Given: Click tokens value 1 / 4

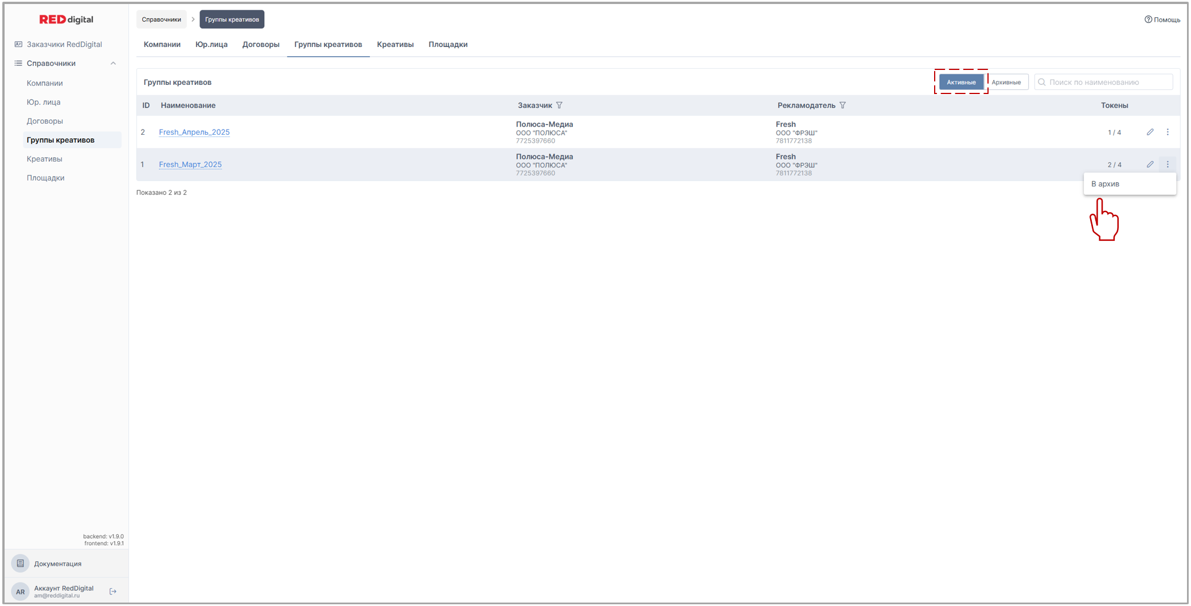Looking at the screenshot, I should pos(1115,132).
